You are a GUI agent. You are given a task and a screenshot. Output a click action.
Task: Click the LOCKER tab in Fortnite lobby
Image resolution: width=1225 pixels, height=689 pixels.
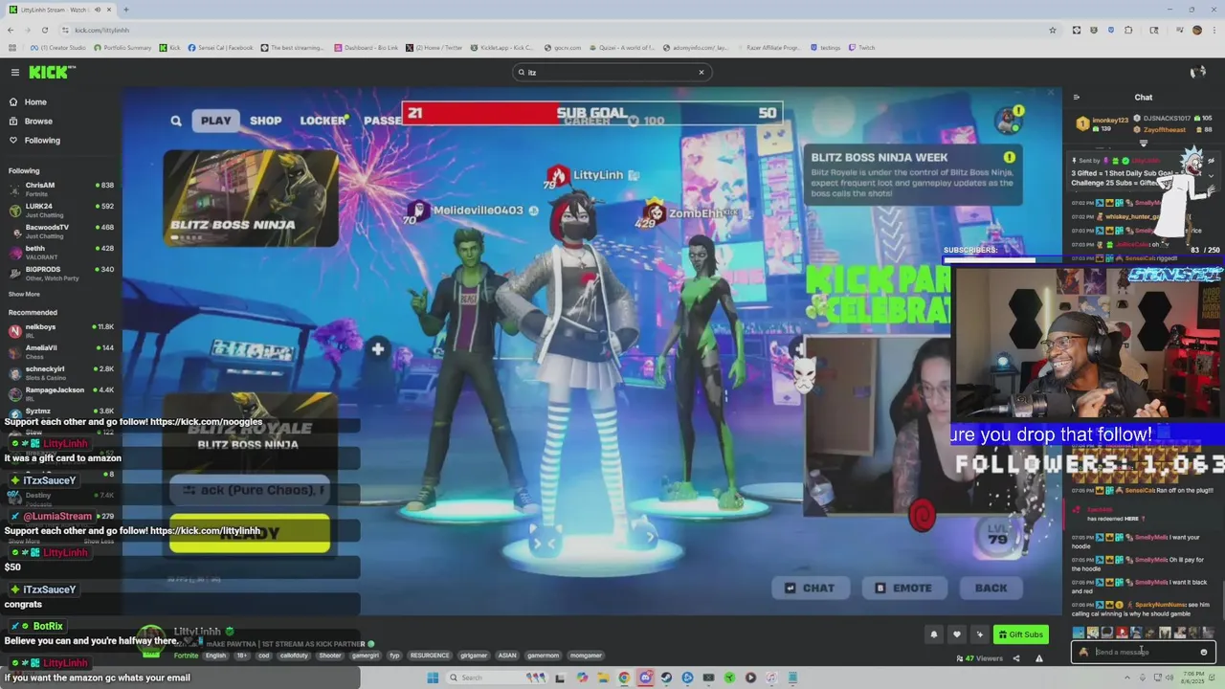[x=323, y=121]
